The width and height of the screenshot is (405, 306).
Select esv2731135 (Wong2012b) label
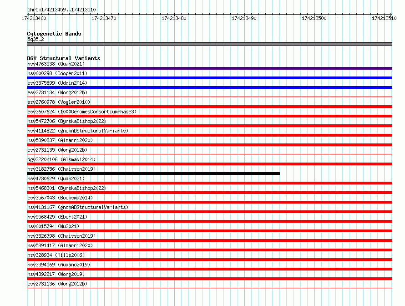coord(57,150)
